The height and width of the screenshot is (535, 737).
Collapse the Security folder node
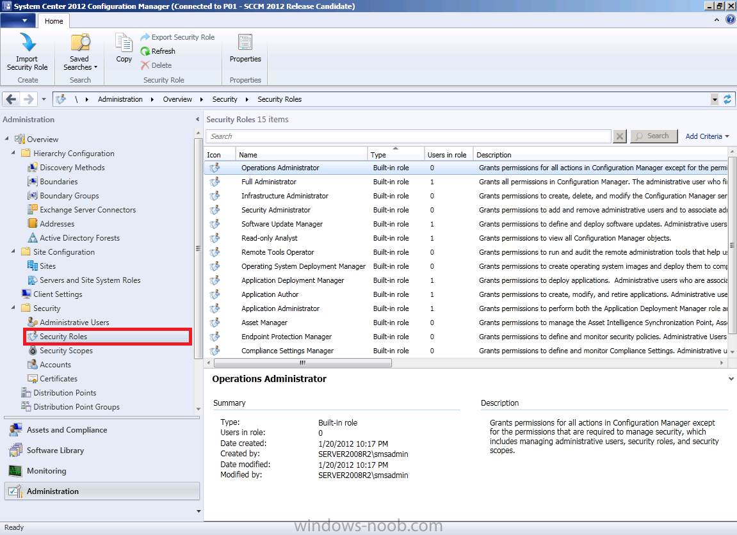[x=13, y=308]
